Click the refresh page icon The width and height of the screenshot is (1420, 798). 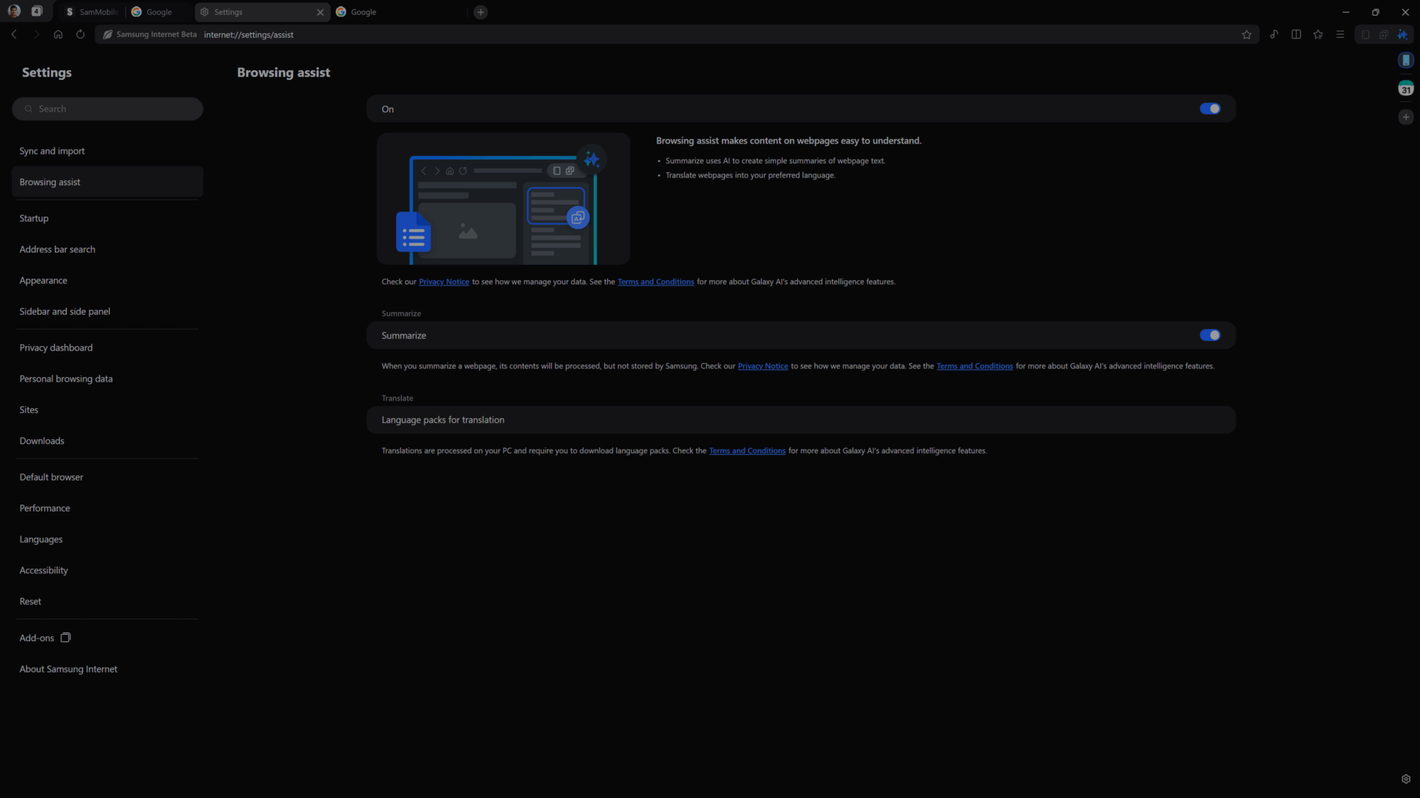coord(80,34)
